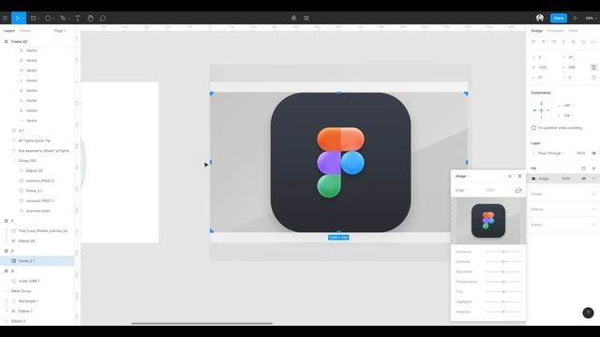Viewport: 600px width, 337px height.
Task: Enable Fix position when scrolling checkbox
Action: pos(533,127)
